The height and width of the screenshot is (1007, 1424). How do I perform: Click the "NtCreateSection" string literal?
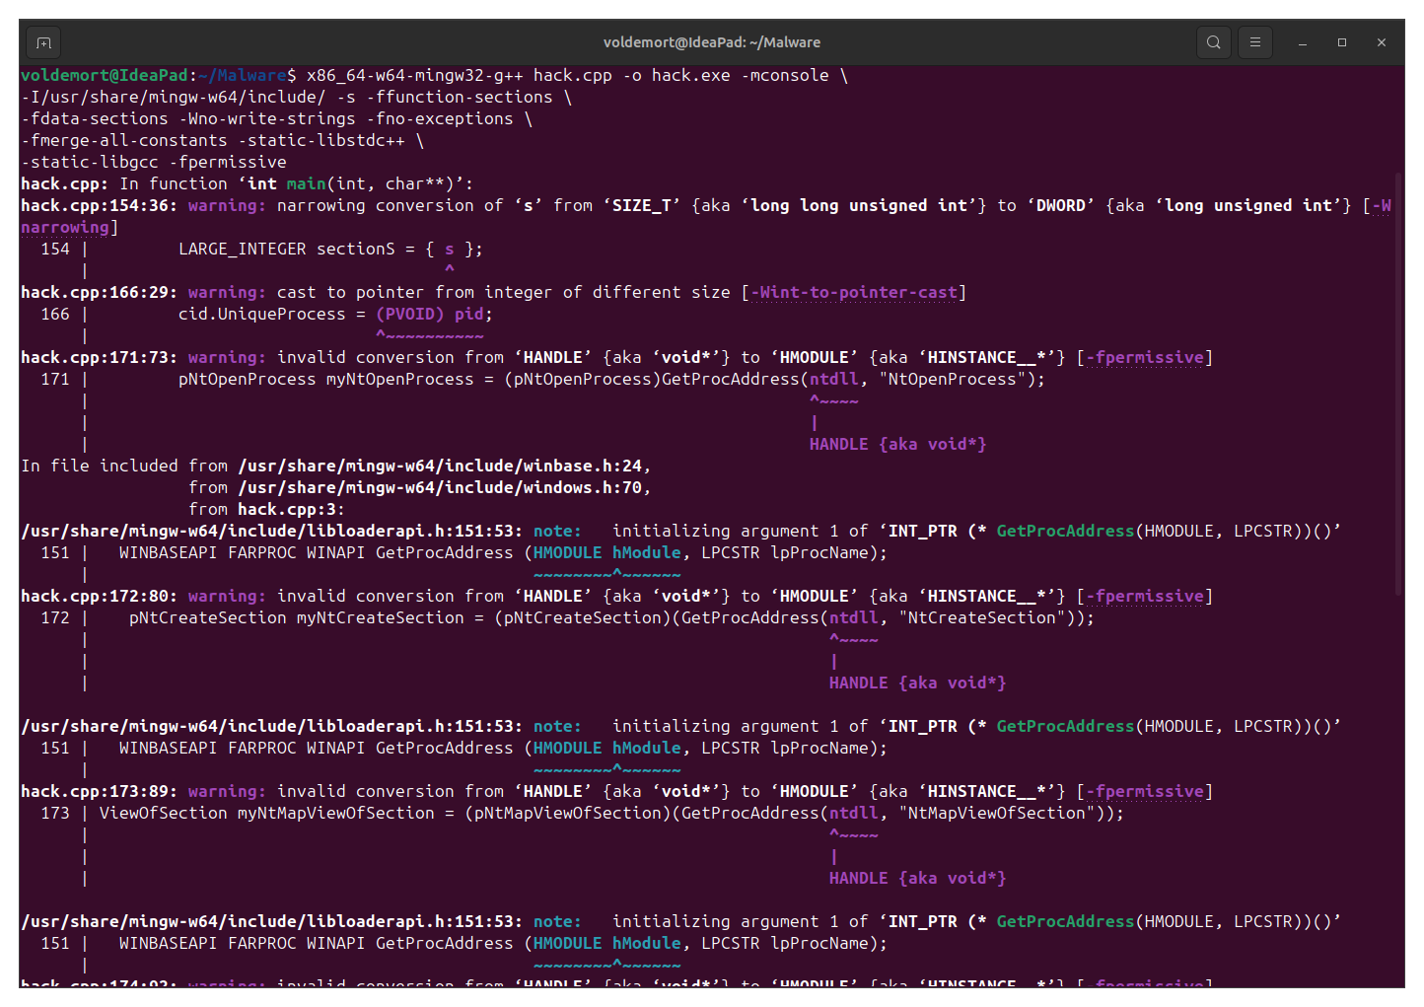pyautogui.click(x=982, y=618)
